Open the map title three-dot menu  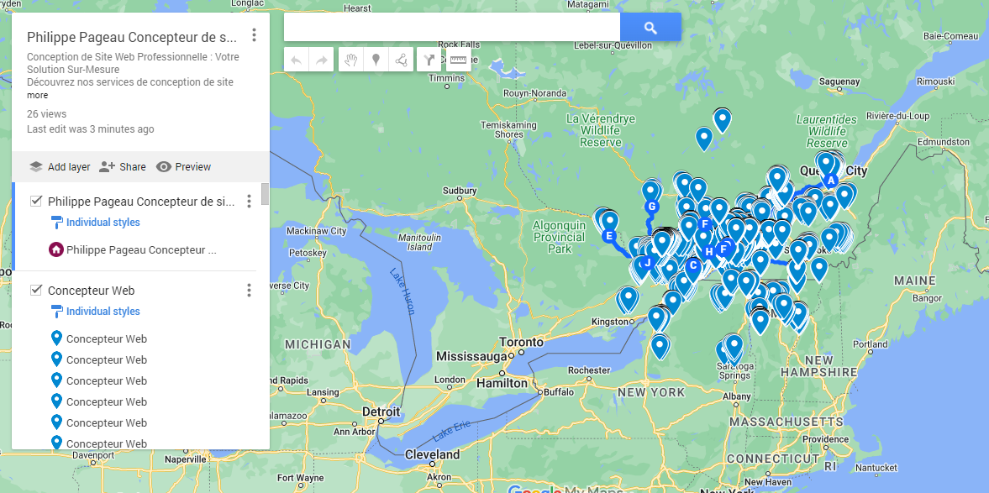coord(255,35)
